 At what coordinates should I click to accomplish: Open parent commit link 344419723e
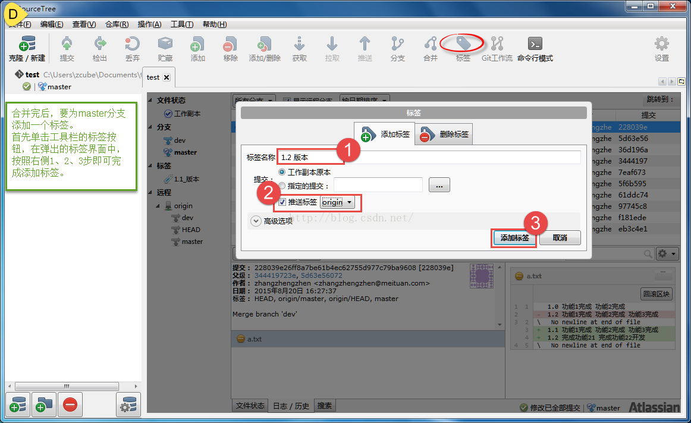pos(275,275)
